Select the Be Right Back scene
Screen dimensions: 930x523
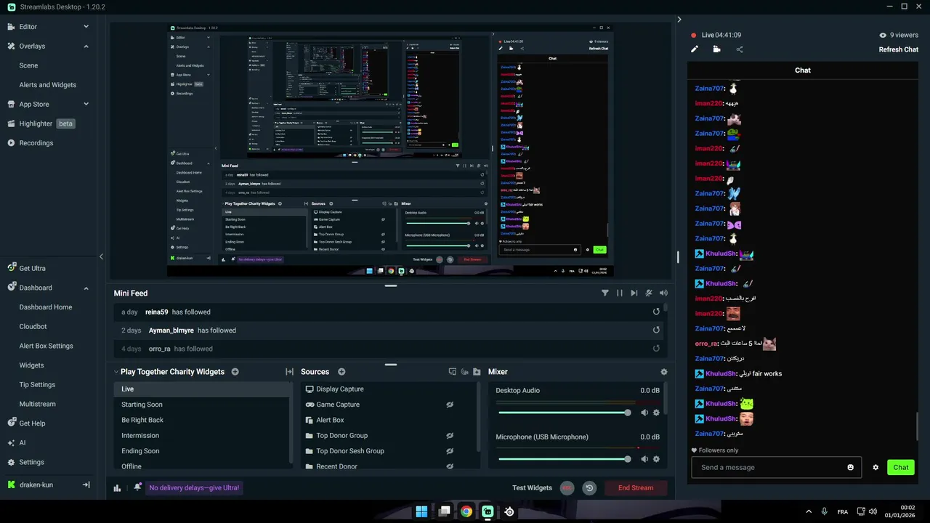click(203, 420)
